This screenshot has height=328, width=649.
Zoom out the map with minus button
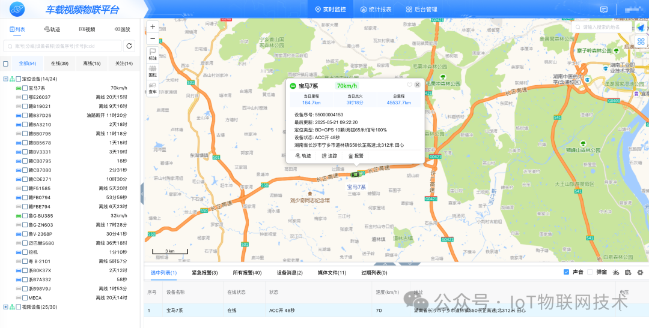152,39
